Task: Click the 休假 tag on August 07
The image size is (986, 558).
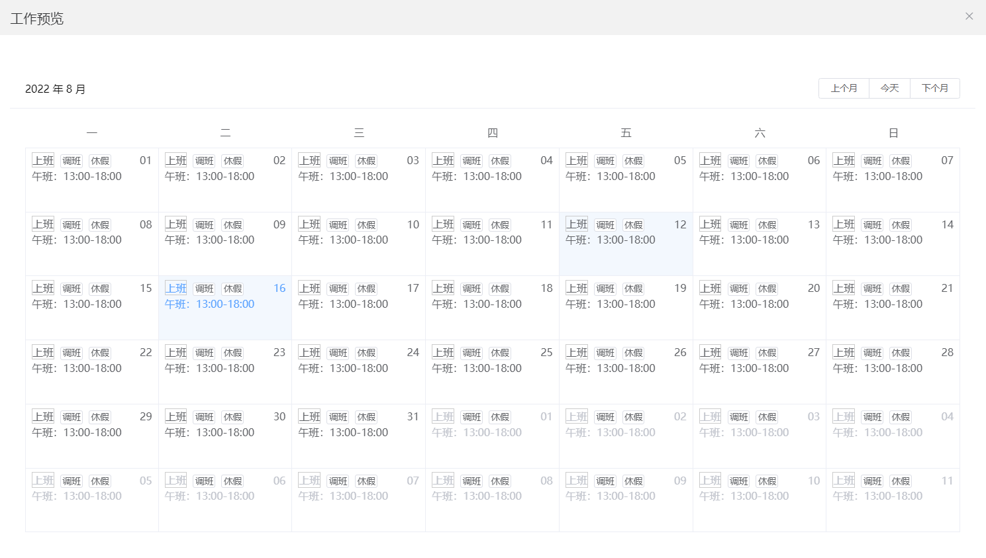Action: click(x=900, y=161)
